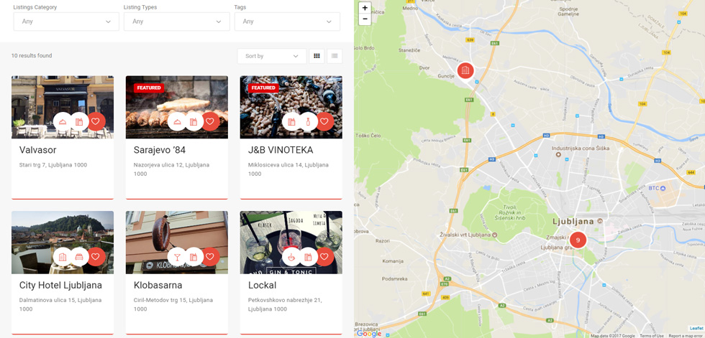
Task: Open the City Hotel Ljubljana listing title
Action: [60, 285]
